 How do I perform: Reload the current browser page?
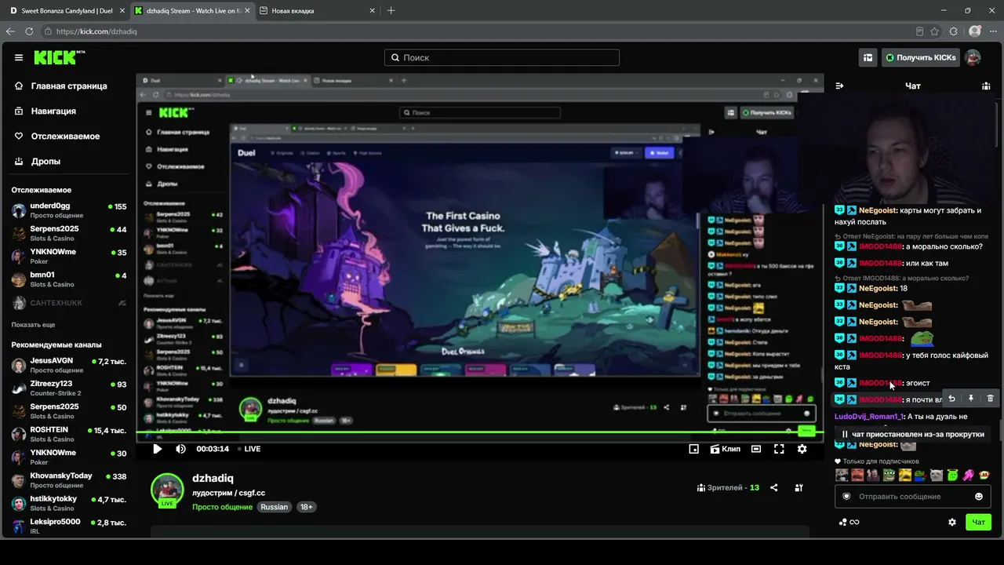tap(29, 31)
